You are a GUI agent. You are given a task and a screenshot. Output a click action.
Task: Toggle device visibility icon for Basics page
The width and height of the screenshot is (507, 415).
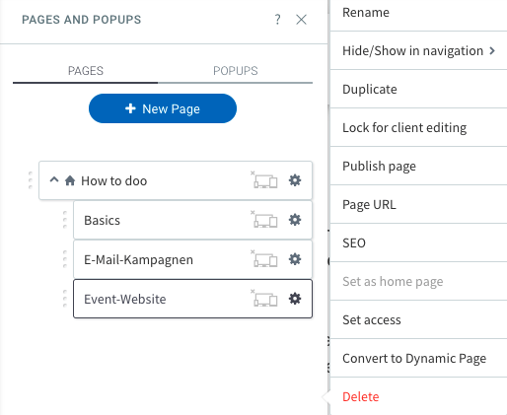[x=264, y=220]
